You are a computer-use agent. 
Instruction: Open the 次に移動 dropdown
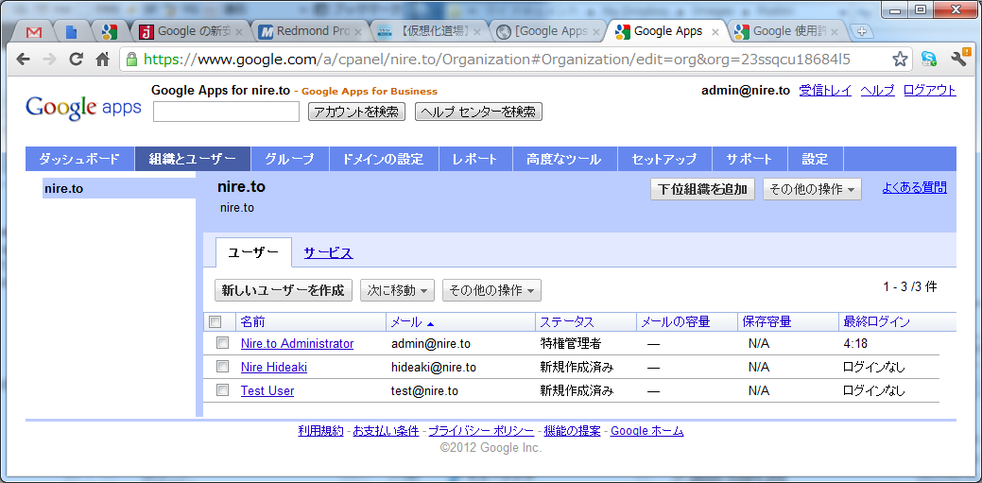(x=397, y=290)
